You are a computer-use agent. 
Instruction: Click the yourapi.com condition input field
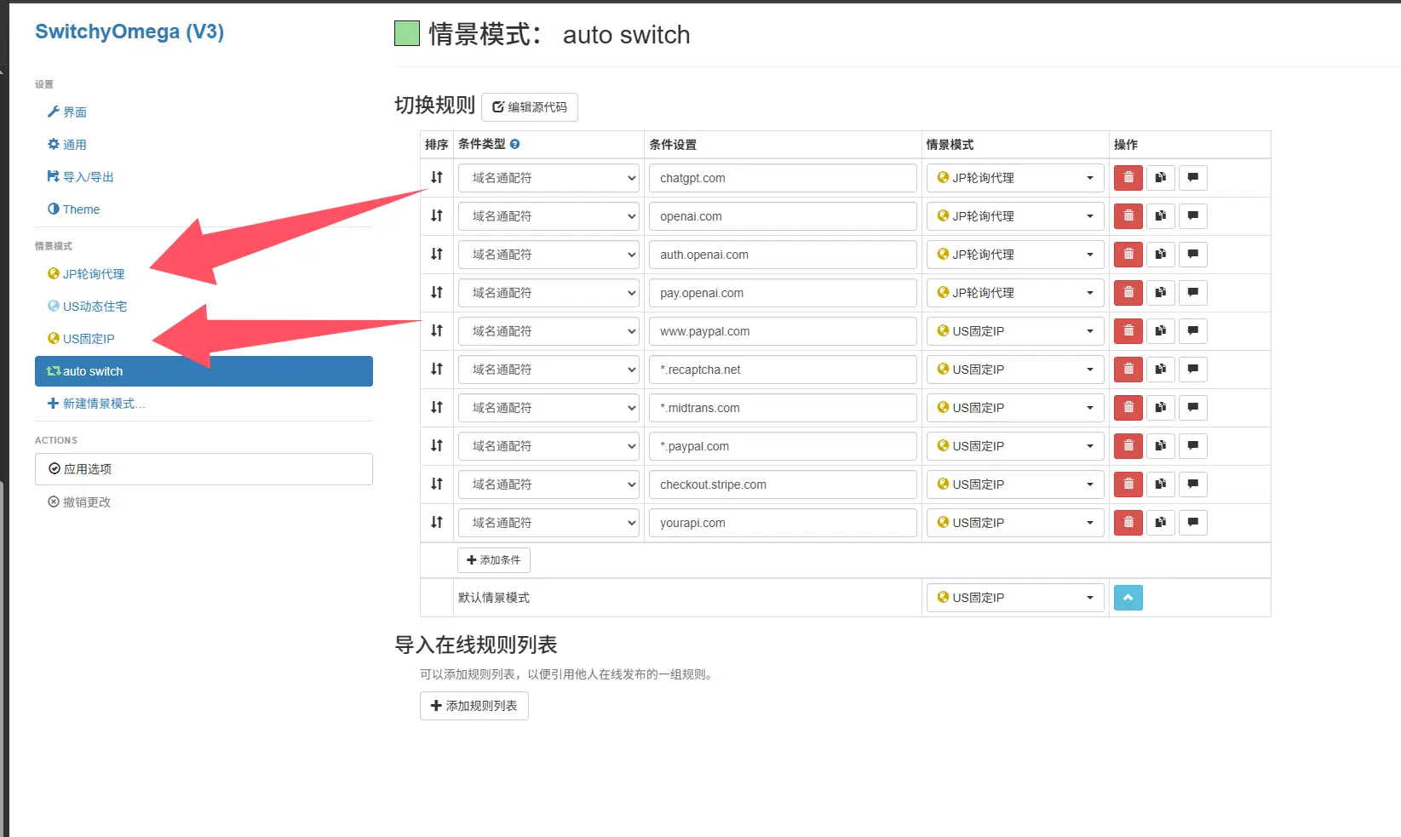click(783, 523)
